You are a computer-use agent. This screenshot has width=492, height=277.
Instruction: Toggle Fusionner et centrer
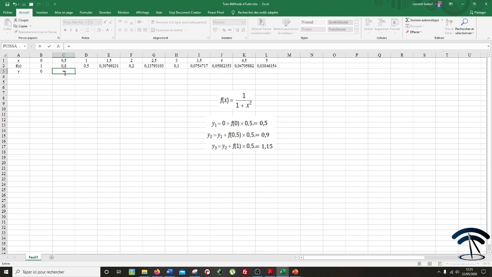pos(167,30)
